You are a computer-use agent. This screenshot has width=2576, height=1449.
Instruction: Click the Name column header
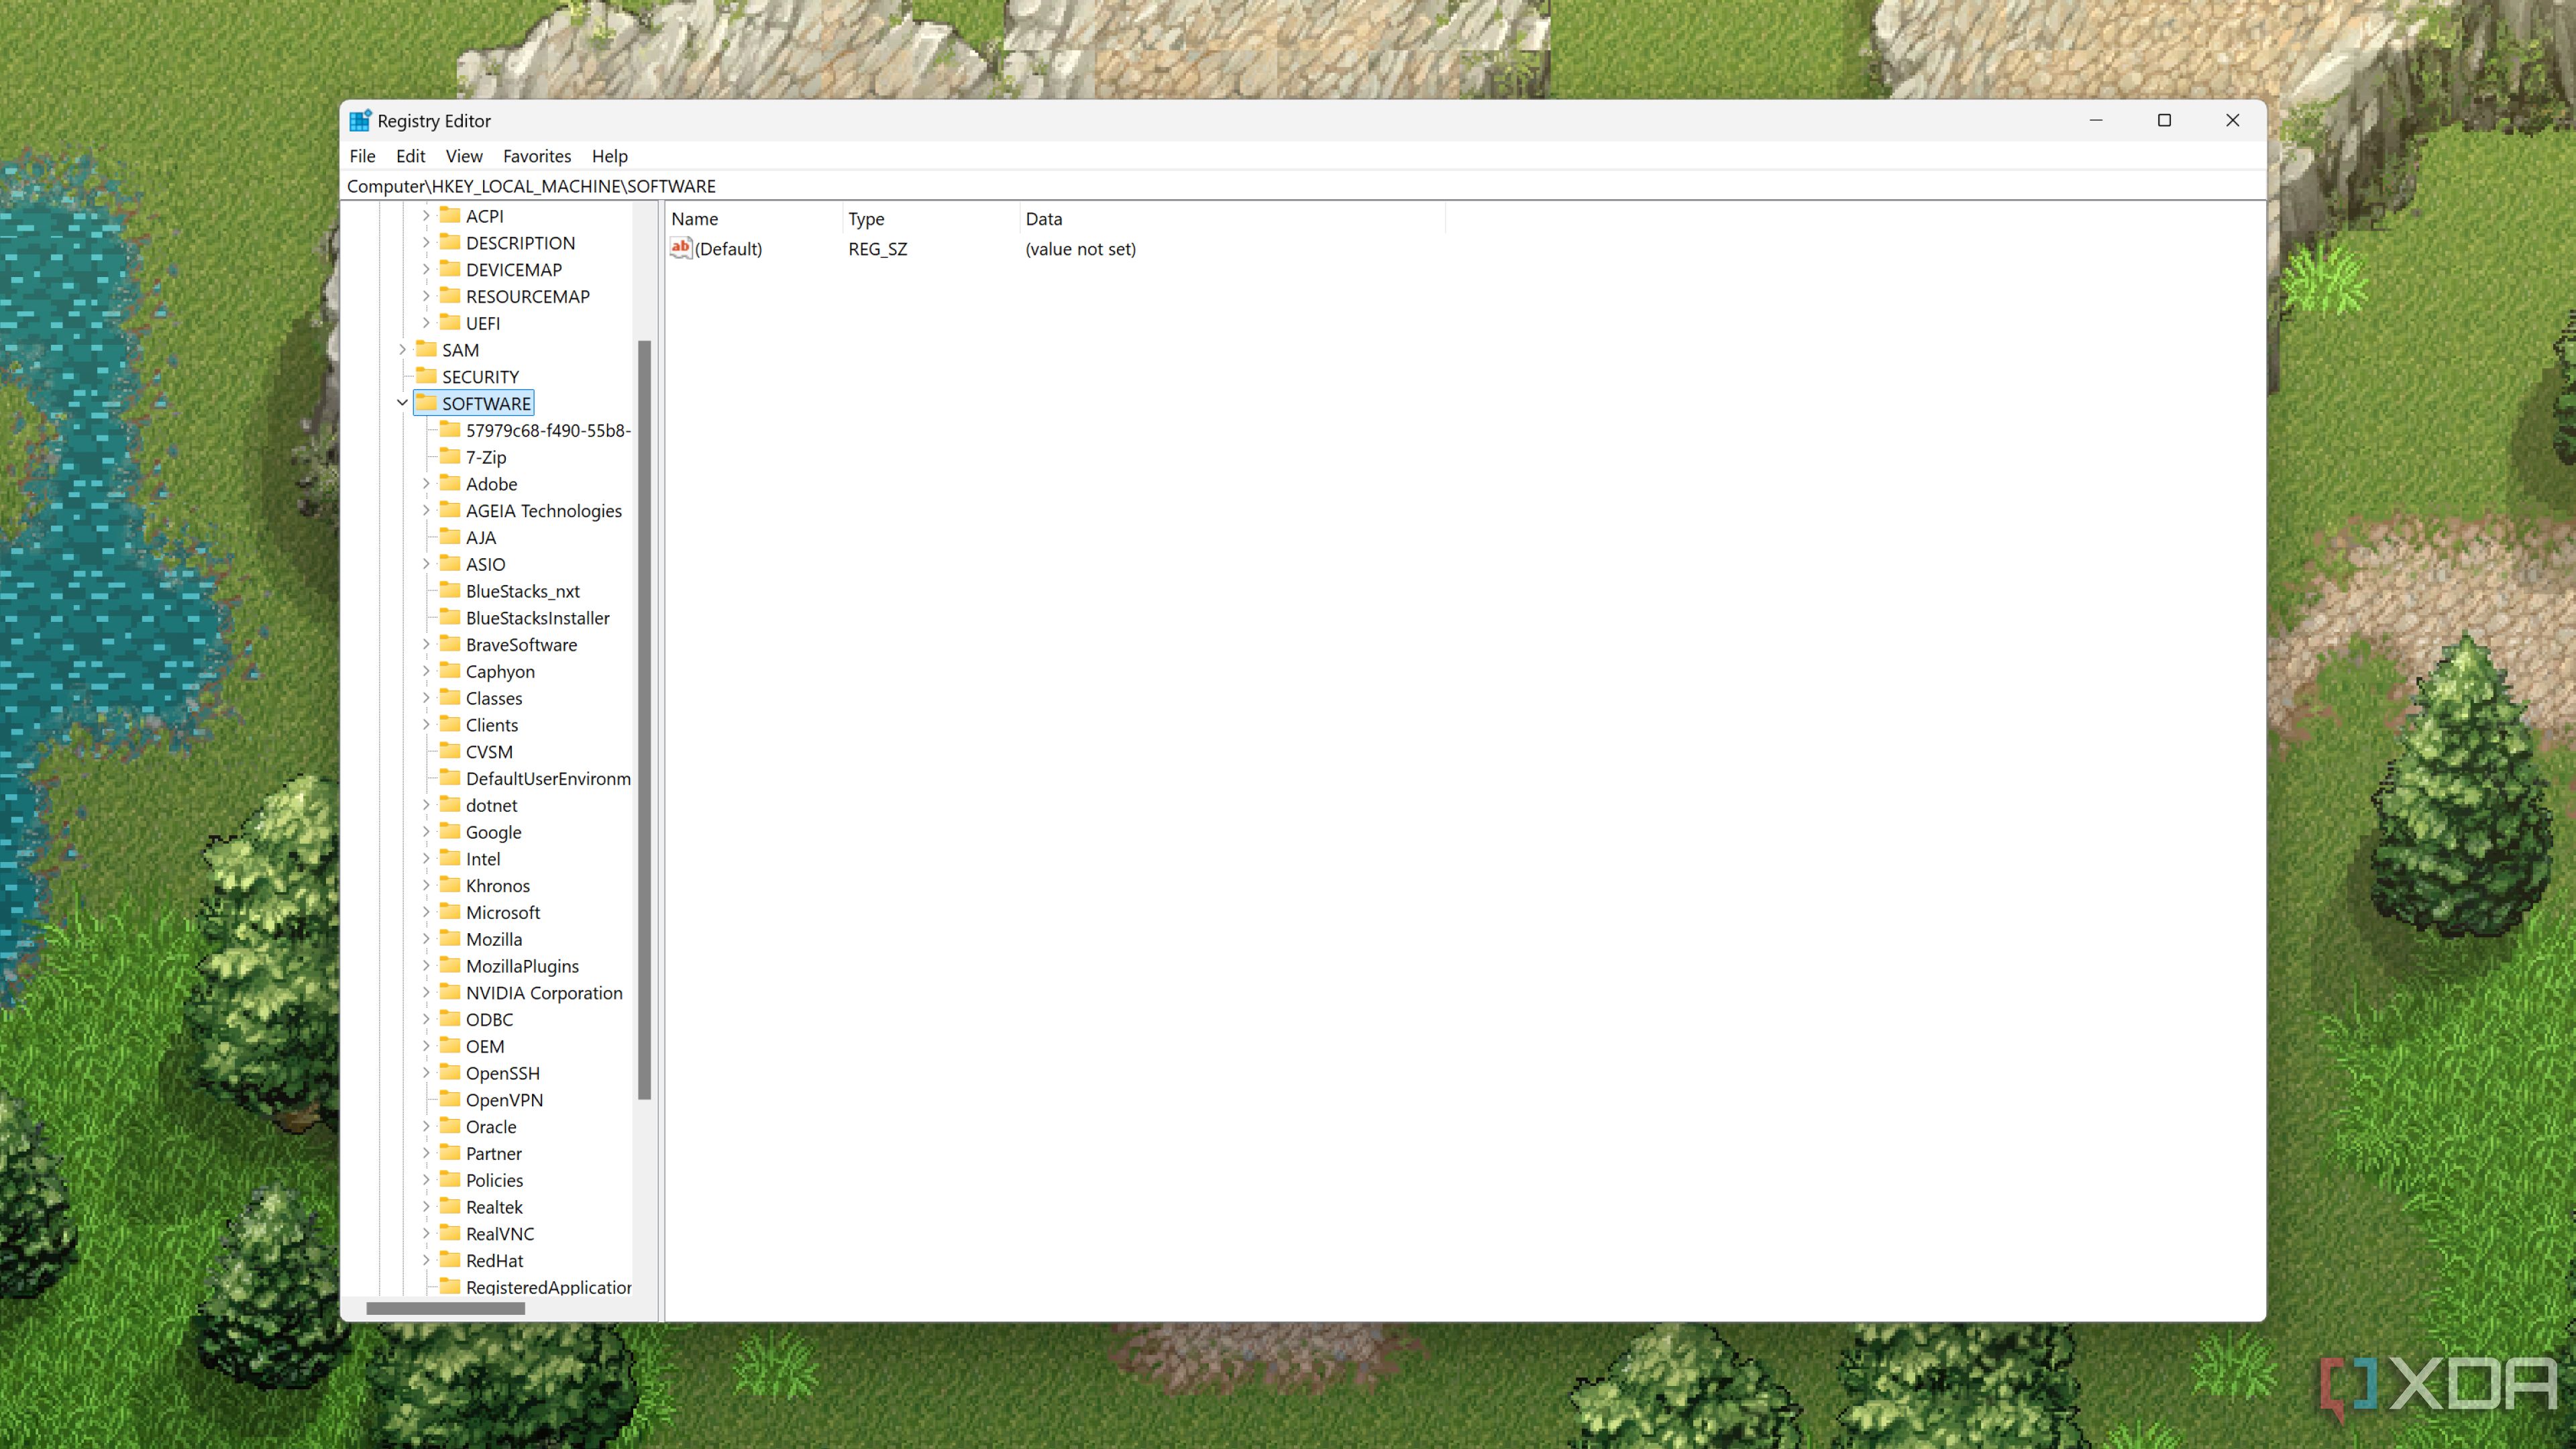point(753,219)
